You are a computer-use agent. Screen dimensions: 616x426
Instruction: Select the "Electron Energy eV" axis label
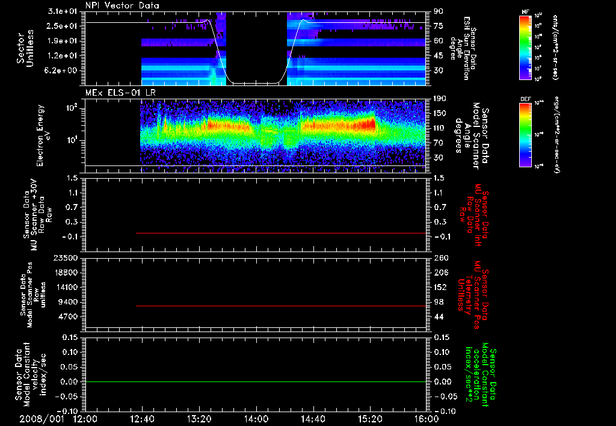[43, 135]
